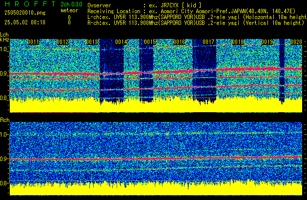This screenshot has height=200, width=307.
Task: Select the 0014 time marker
Action: [x=121, y=42]
